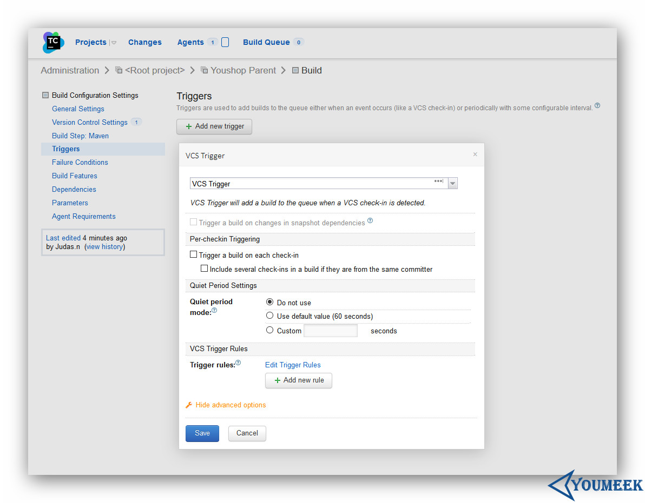Screen dimensions: 645x503
Task: Hide advanced options in dialog
Action: (231, 405)
